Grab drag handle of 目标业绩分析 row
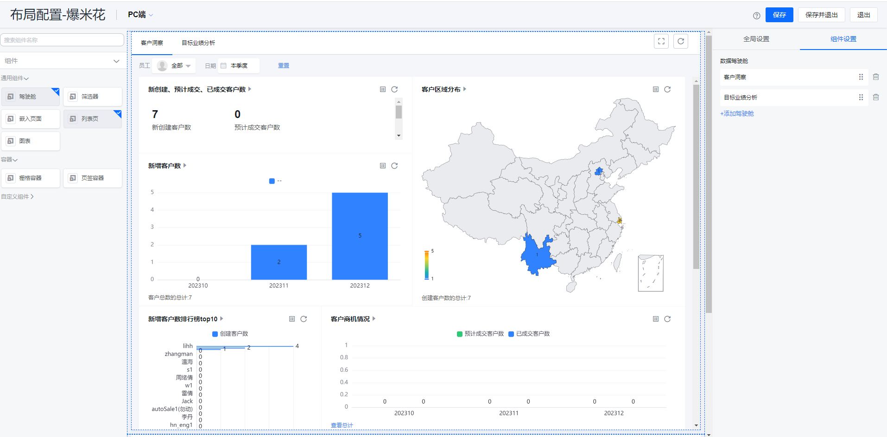 coord(861,97)
